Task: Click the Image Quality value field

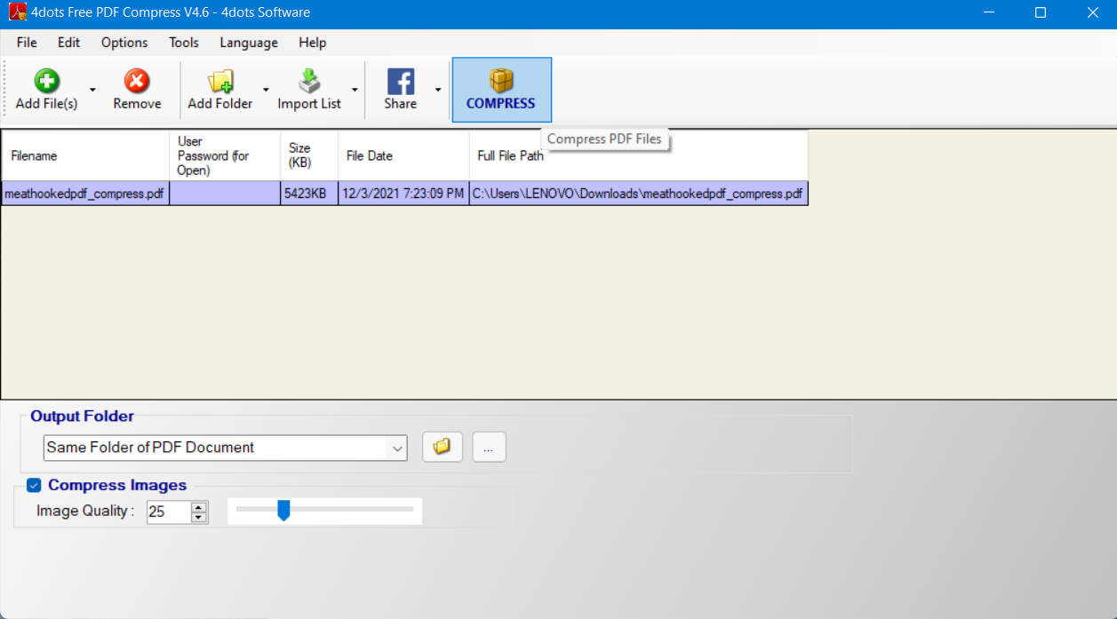Action: tap(169, 512)
